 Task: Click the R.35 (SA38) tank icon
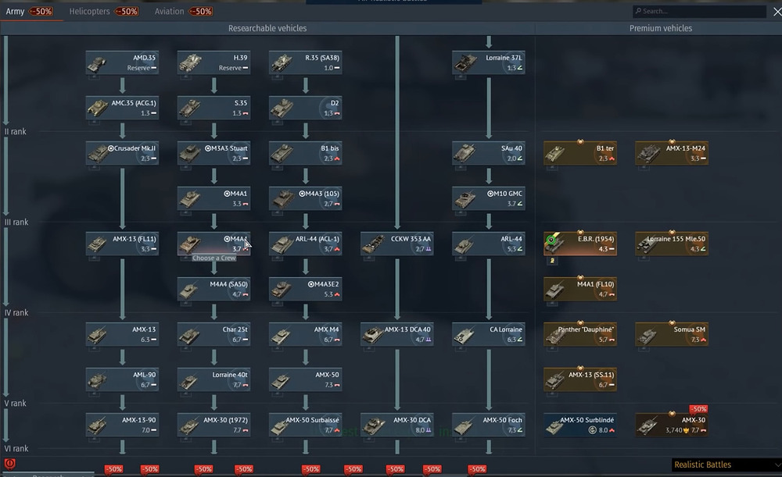[x=282, y=63]
